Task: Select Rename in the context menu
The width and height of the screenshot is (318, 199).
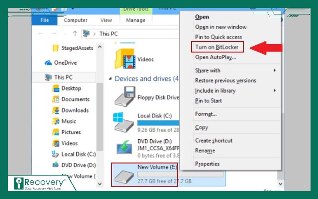Action: (x=205, y=150)
